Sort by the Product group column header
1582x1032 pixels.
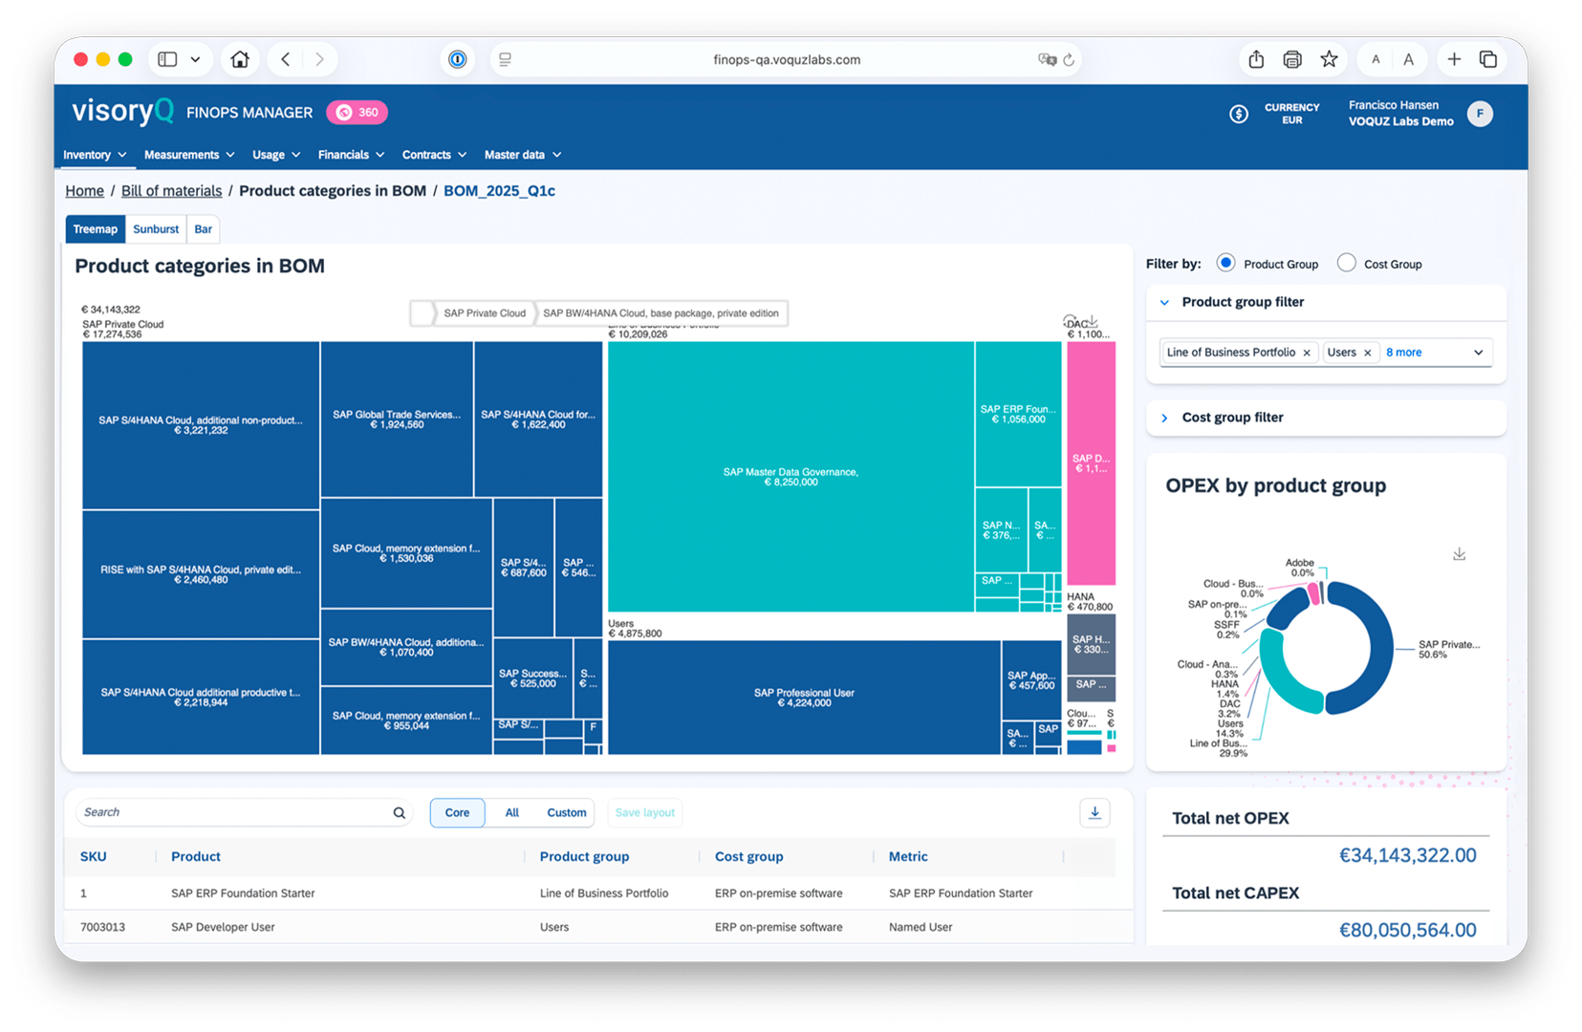584,857
